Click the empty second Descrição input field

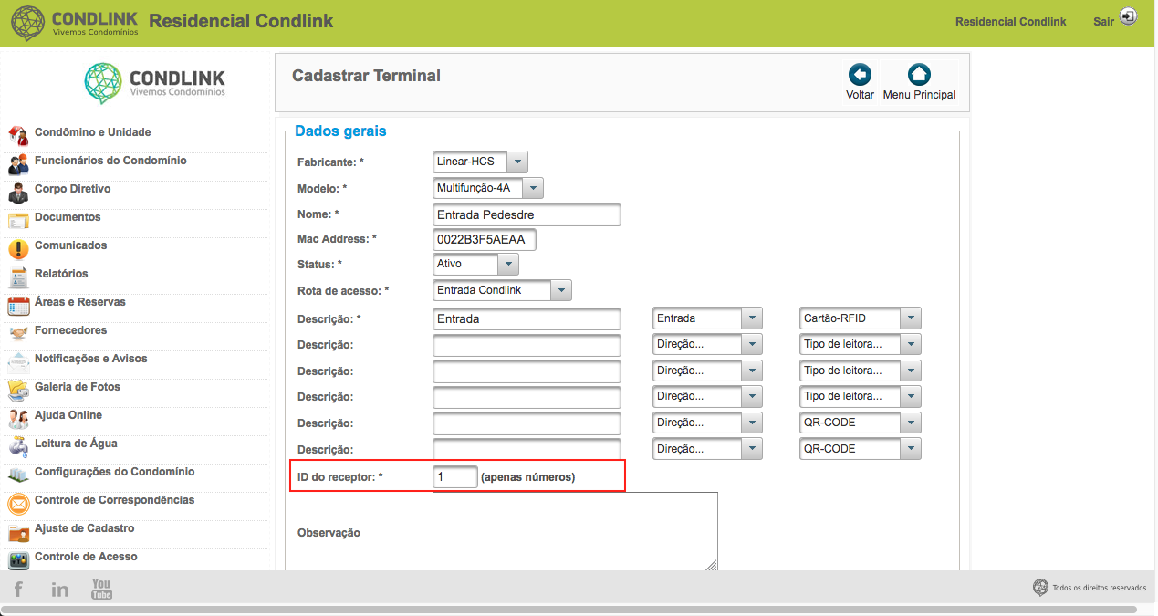527,345
